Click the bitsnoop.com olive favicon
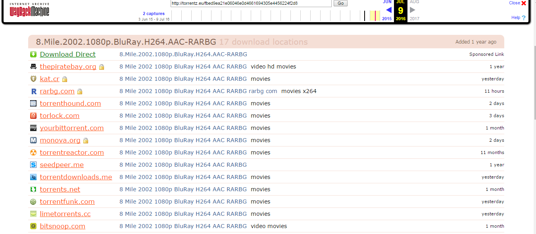Screen dimensions: 536x234 click(x=33, y=226)
